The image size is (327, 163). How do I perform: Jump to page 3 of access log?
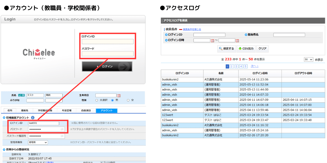(237, 66)
